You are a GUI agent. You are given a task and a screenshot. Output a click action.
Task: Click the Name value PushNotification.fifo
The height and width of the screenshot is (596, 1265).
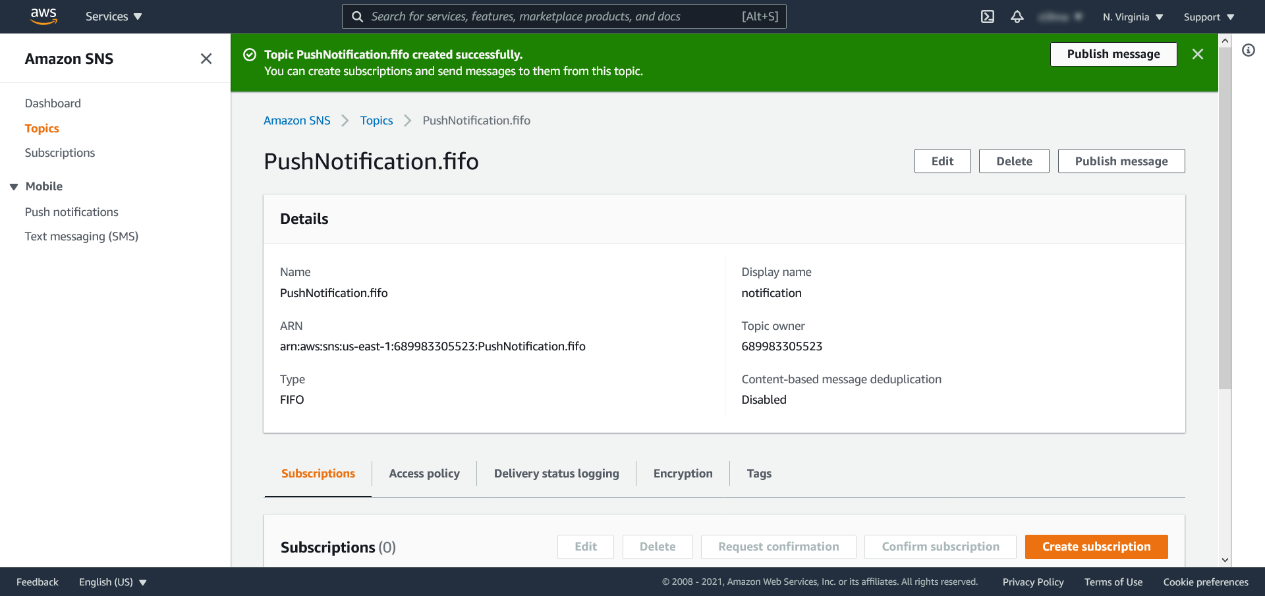pos(334,293)
